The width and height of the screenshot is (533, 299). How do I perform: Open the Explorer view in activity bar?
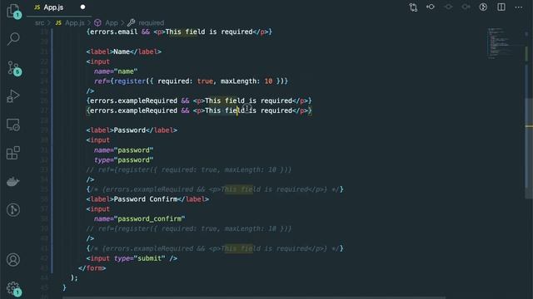[x=13, y=11]
